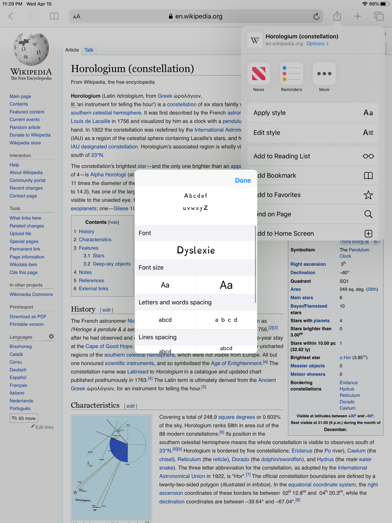Open the Dorado bordering constellation link
This screenshot has width=392, height=523.
point(347,402)
